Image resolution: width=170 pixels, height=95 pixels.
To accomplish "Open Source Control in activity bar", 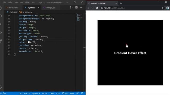I will [1, 25].
